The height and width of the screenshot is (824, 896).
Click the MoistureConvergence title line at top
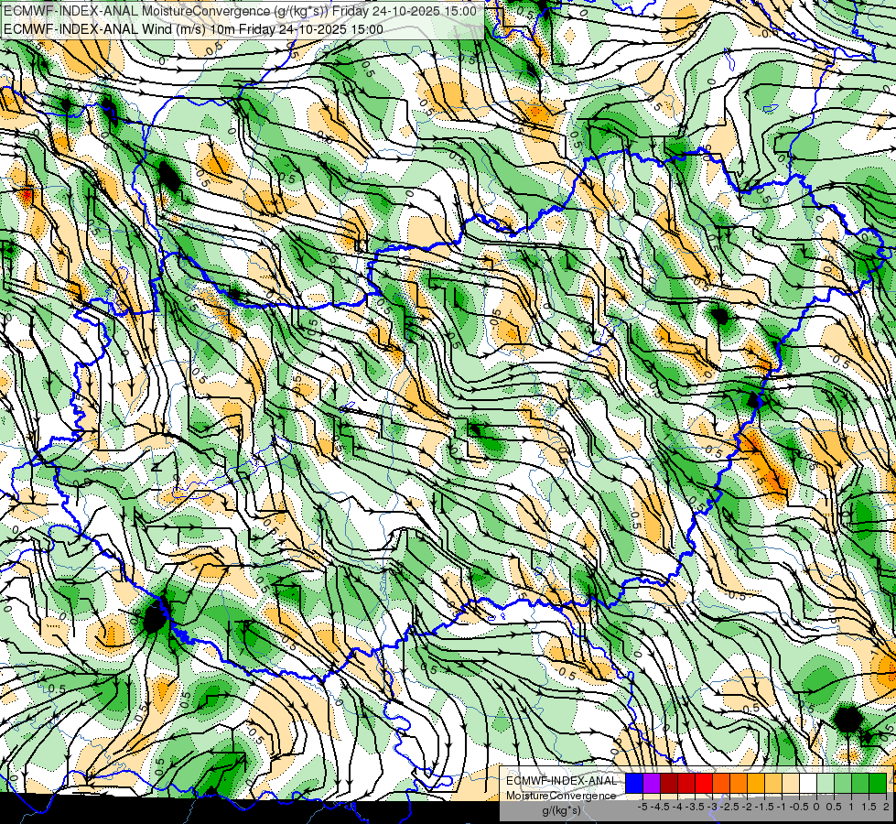240,10
